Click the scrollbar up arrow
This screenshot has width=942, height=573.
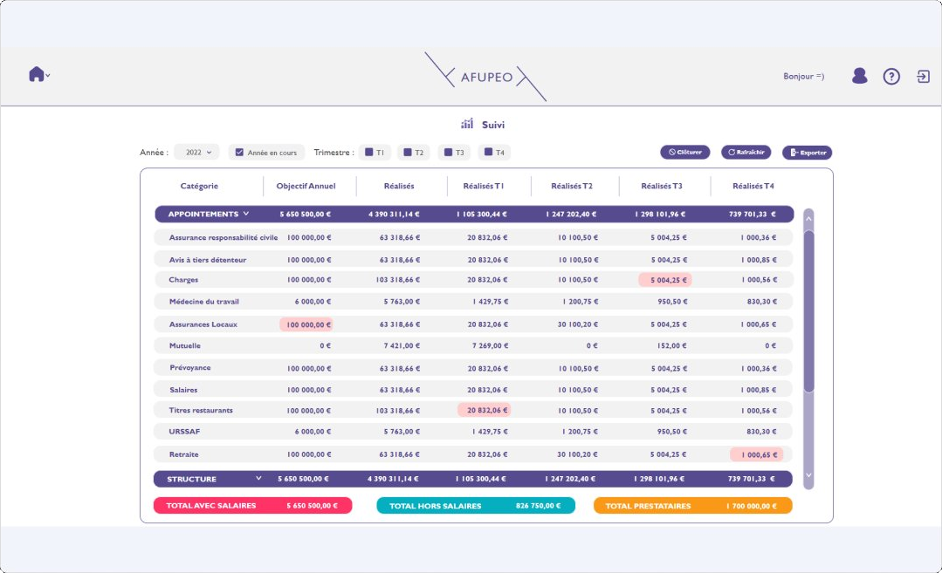(808, 219)
